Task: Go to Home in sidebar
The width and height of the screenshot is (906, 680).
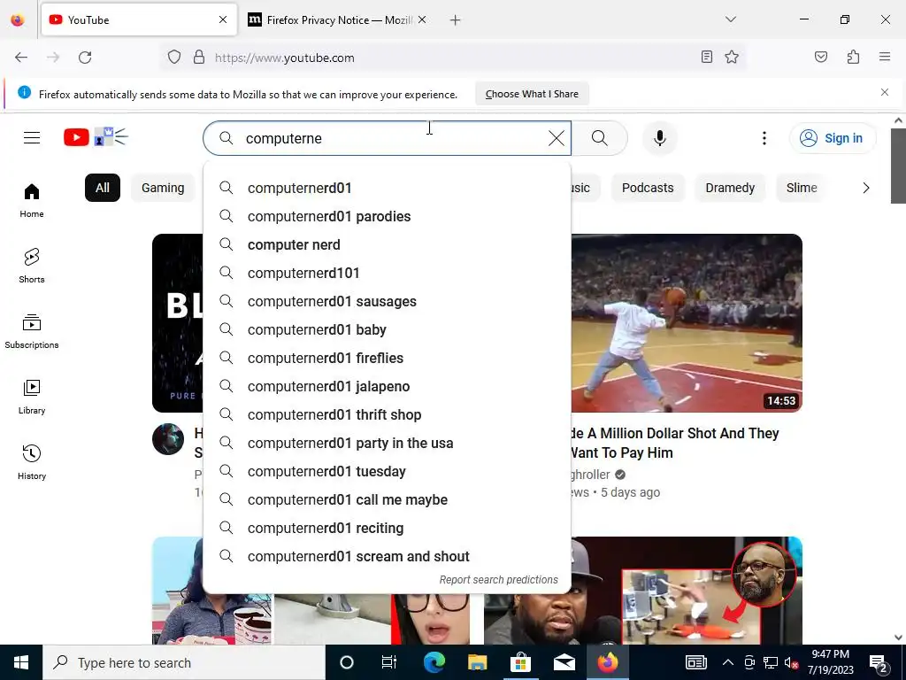Action: click(32, 201)
